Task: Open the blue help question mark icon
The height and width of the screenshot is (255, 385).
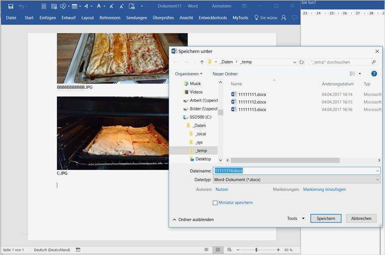Action: coord(374,74)
